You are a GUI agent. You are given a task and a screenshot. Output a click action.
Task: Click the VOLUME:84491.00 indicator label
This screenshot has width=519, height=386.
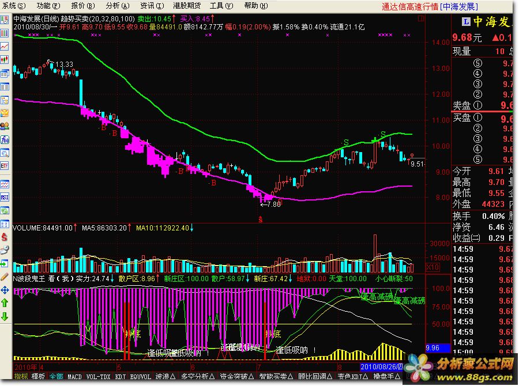pyautogui.click(x=43, y=228)
